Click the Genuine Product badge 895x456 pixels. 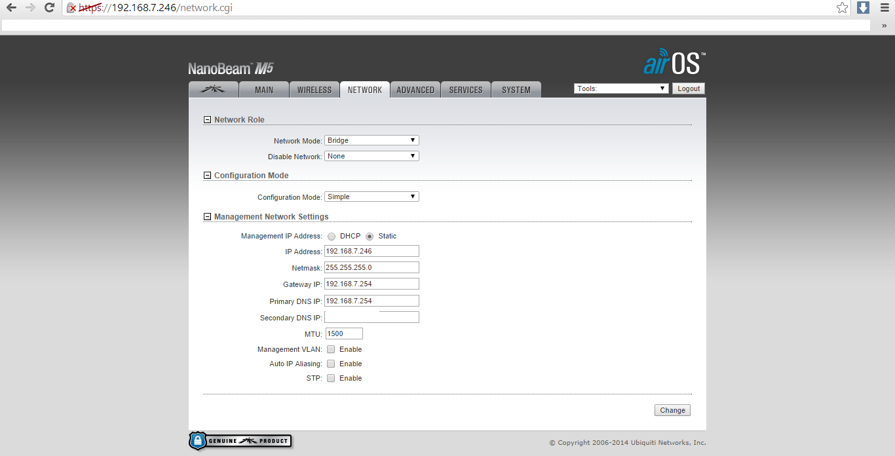coord(240,441)
